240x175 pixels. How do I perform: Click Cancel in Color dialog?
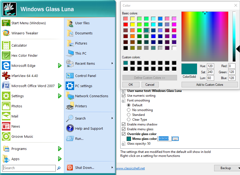(x=150, y=85)
